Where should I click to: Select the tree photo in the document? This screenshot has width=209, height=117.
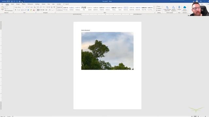coord(107,51)
